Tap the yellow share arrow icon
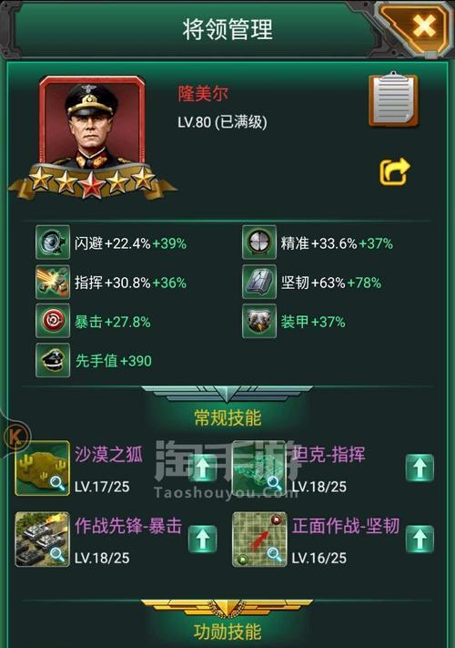The height and width of the screenshot is (648, 455). (x=394, y=171)
